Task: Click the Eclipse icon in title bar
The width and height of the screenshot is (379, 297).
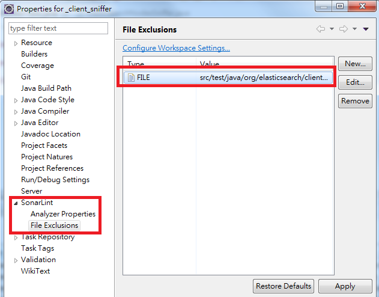Action: coord(9,9)
